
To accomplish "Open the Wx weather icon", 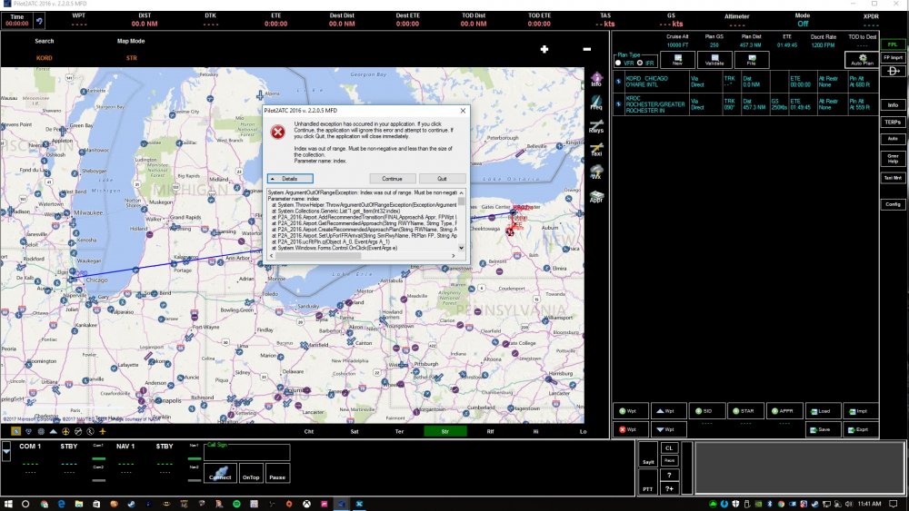I will tap(596, 172).
